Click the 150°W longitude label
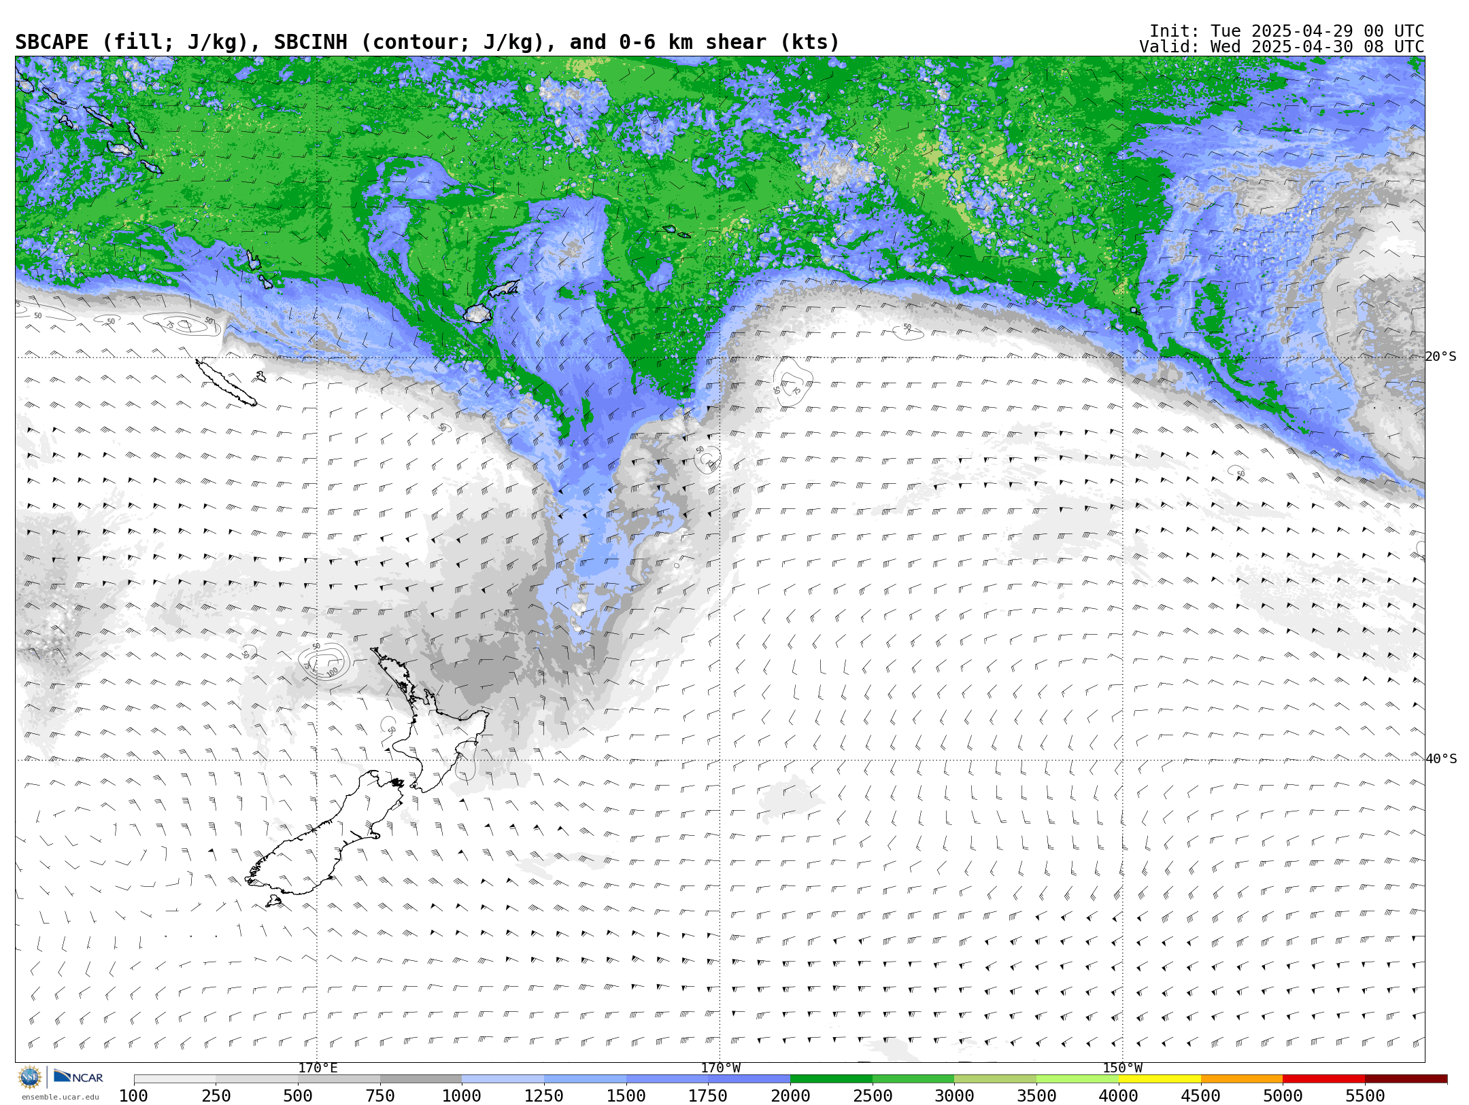 pyautogui.click(x=1123, y=1068)
